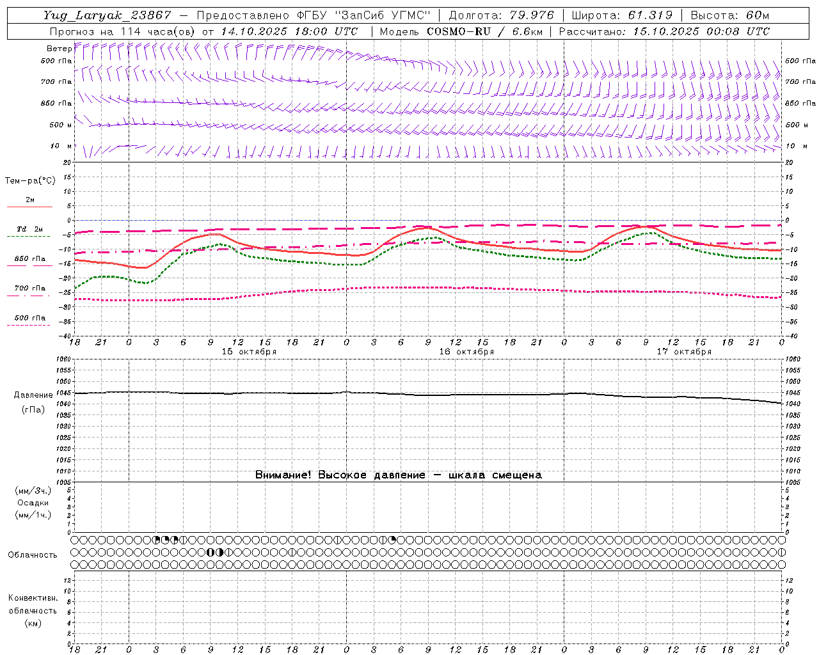The width and height of the screenshot is (819, 655).
Task: Select the provider text ФГБУ "ЗапСиб УГМС"
Action: click(364, 15)
